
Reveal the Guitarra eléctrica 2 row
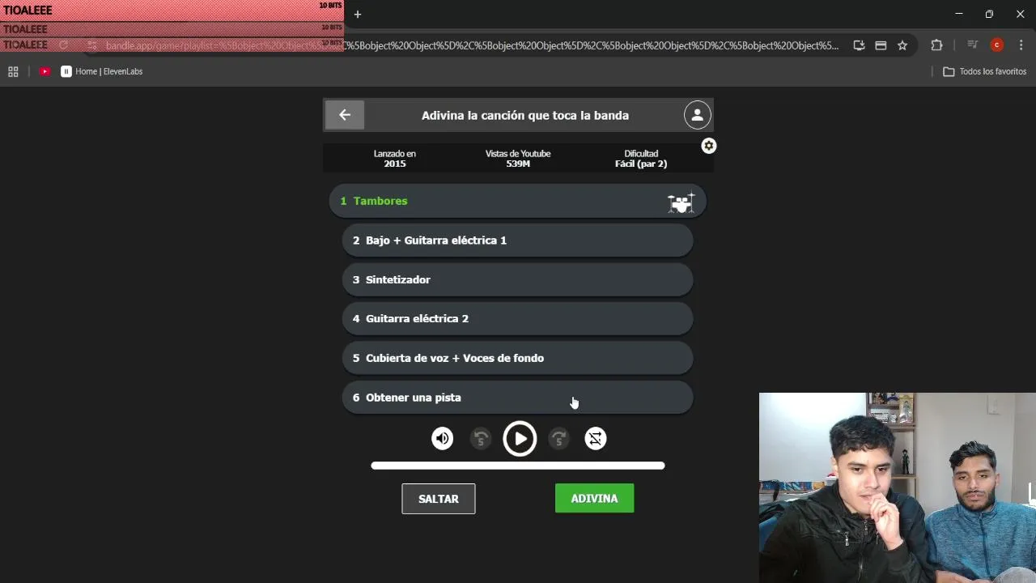518,319
